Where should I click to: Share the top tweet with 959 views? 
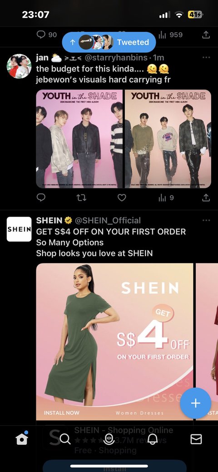tap(206, 35)
